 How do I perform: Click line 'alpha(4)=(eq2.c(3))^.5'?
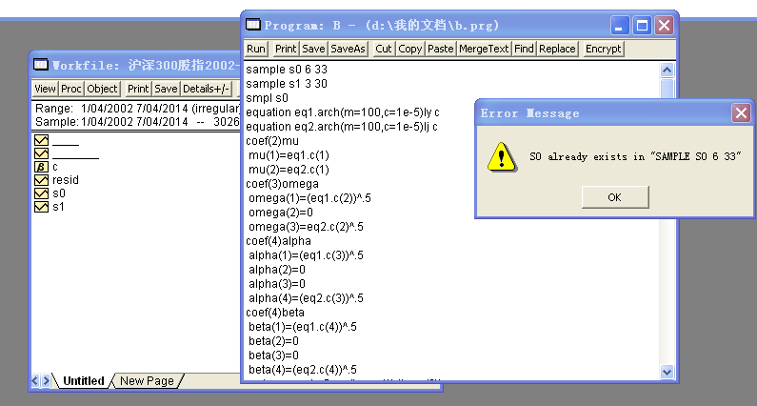(x=306, y=298)
